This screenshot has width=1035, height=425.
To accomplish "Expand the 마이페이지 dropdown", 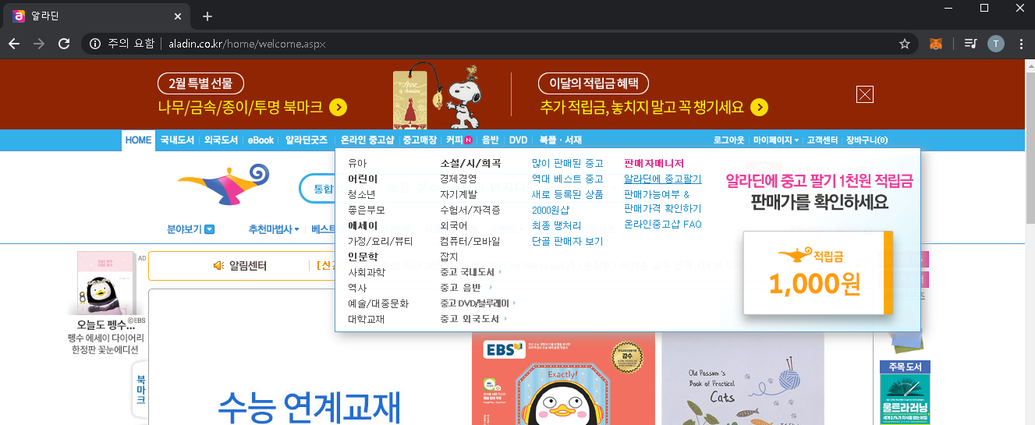I will tap(776, 140).
